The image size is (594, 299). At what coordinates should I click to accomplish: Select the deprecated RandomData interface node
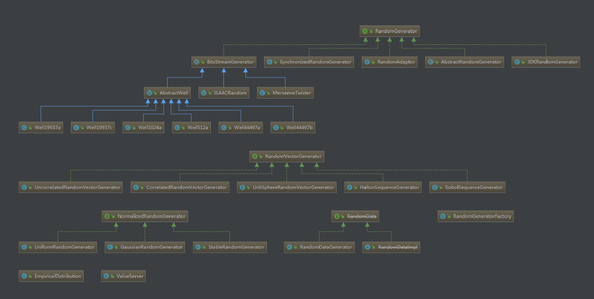coord(355,217)
